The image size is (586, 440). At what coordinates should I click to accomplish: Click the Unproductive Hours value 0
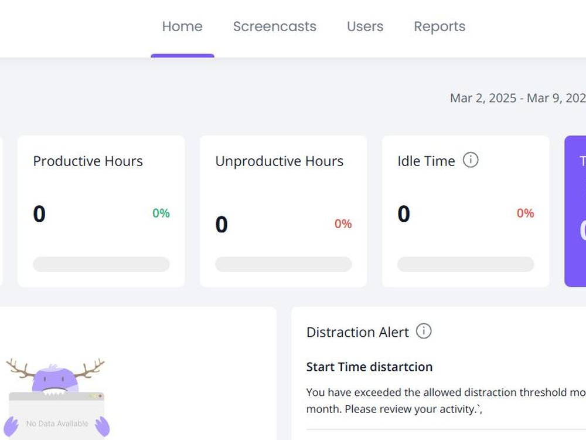coord(222,225)
